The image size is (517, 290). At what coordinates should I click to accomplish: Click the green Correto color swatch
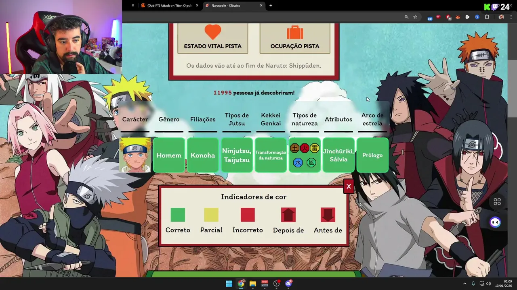pos(178,215)
